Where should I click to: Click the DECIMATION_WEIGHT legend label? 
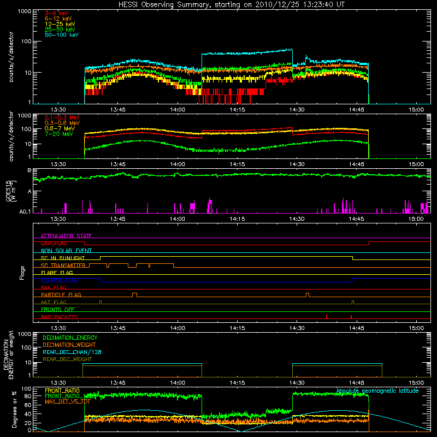(x=69, y=345)
